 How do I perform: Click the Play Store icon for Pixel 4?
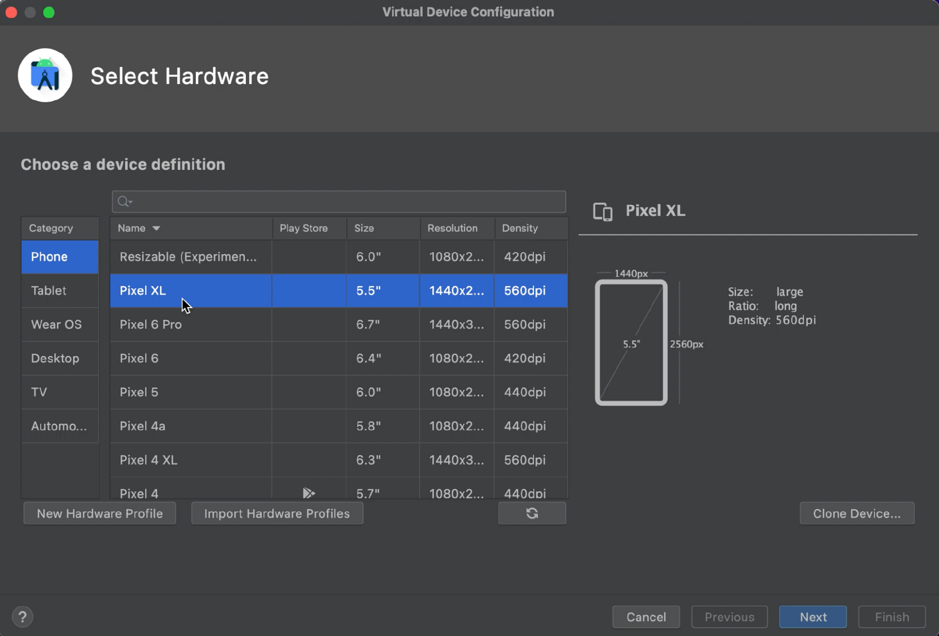(x=308, y=493)
